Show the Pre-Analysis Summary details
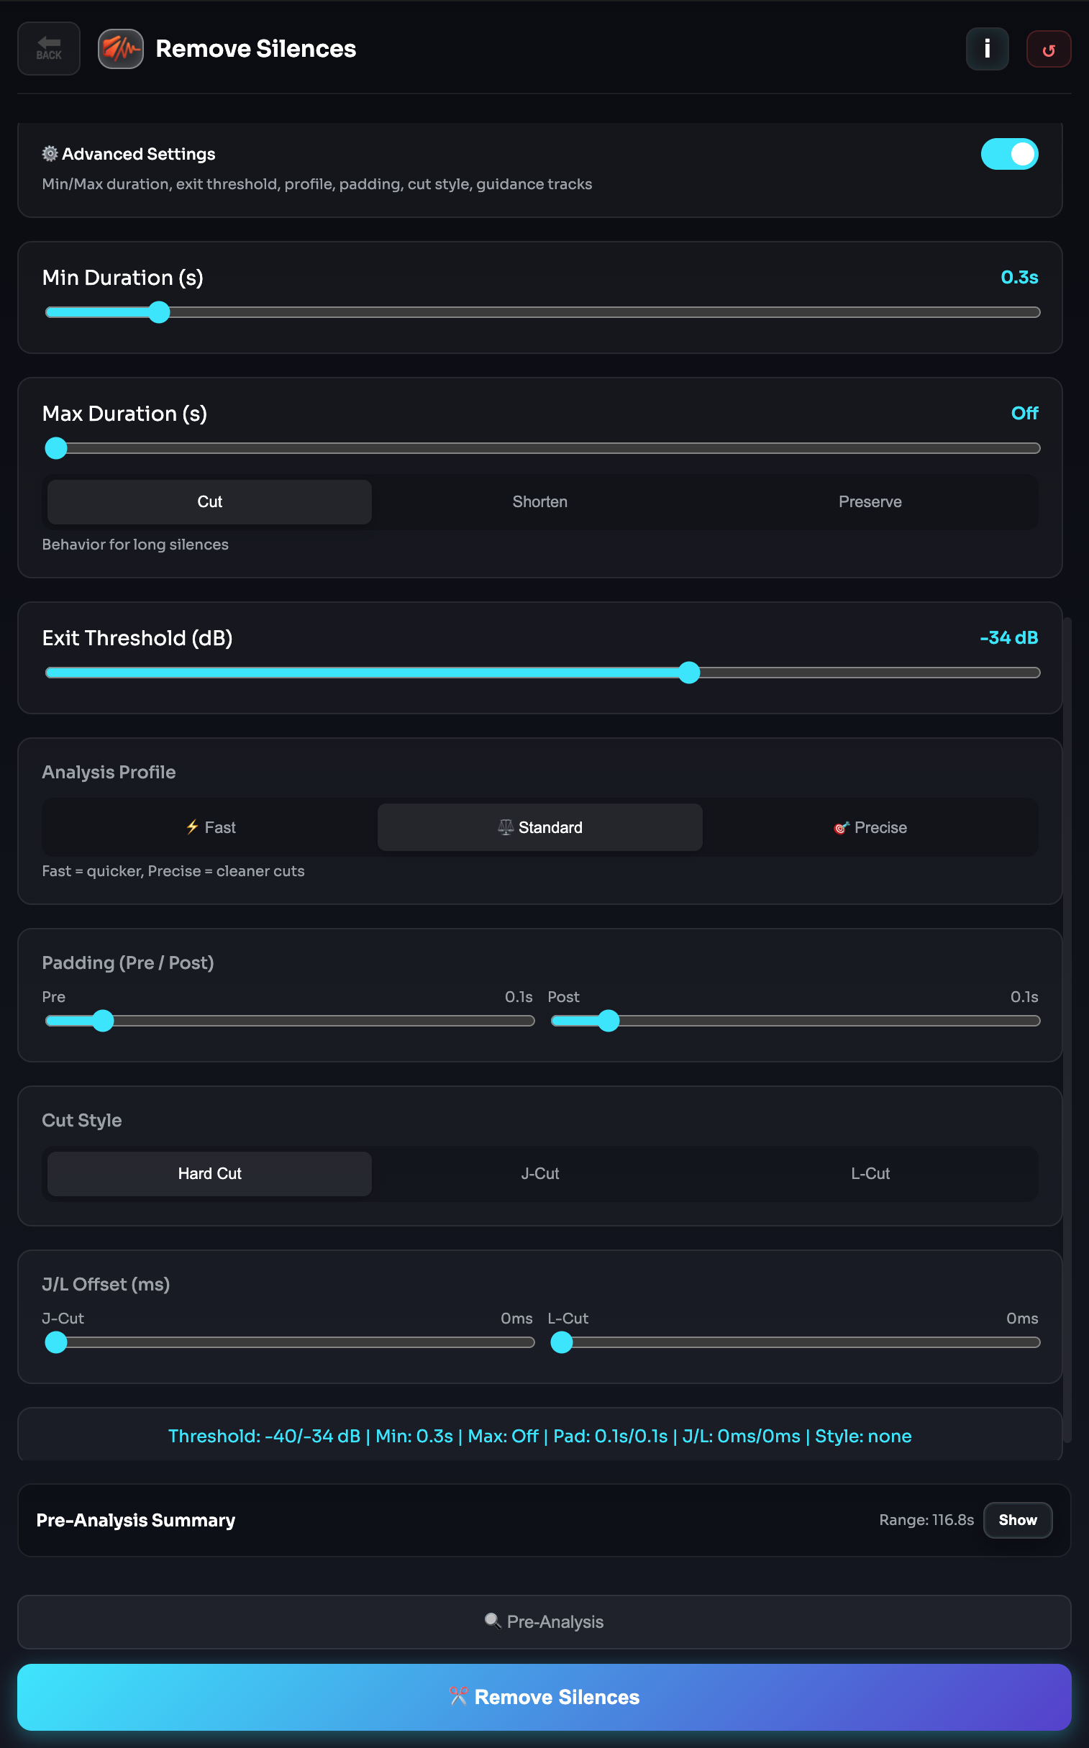Screen dimensions: 1089x1748 (1017, 1520)
